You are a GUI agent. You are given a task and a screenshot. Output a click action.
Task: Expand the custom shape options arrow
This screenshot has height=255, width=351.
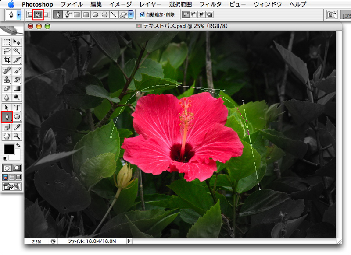[131, 14]
